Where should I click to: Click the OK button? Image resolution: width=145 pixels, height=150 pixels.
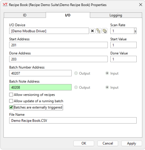point(84,143)
